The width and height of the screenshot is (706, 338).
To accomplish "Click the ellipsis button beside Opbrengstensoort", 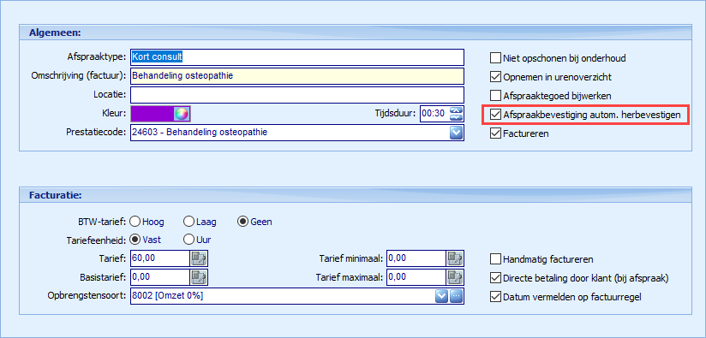I will point(457,296).
